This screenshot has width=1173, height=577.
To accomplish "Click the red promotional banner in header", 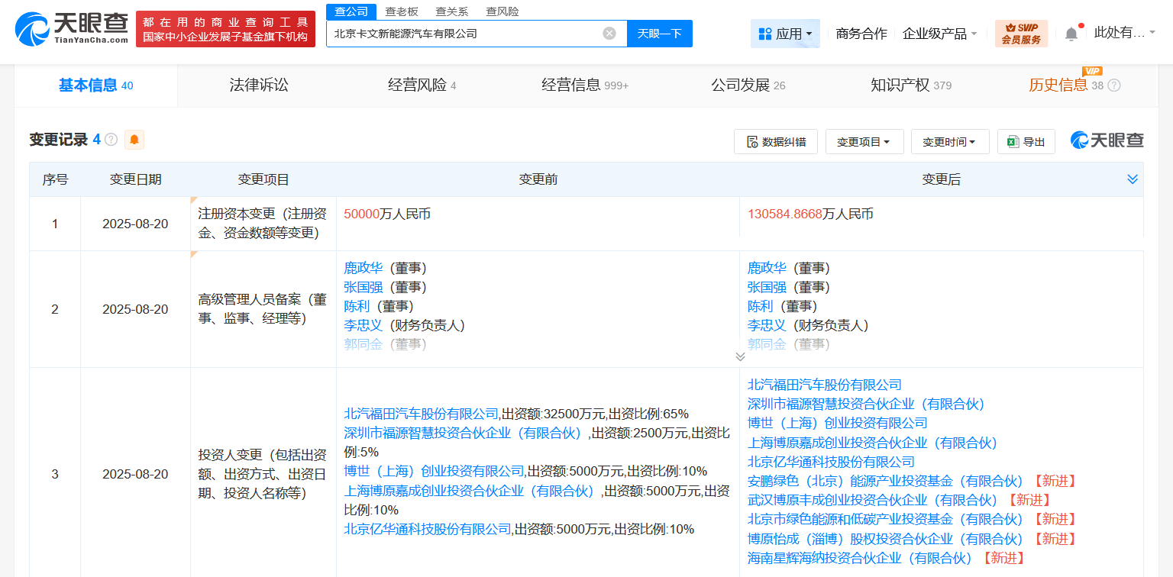I will point(225,29).
